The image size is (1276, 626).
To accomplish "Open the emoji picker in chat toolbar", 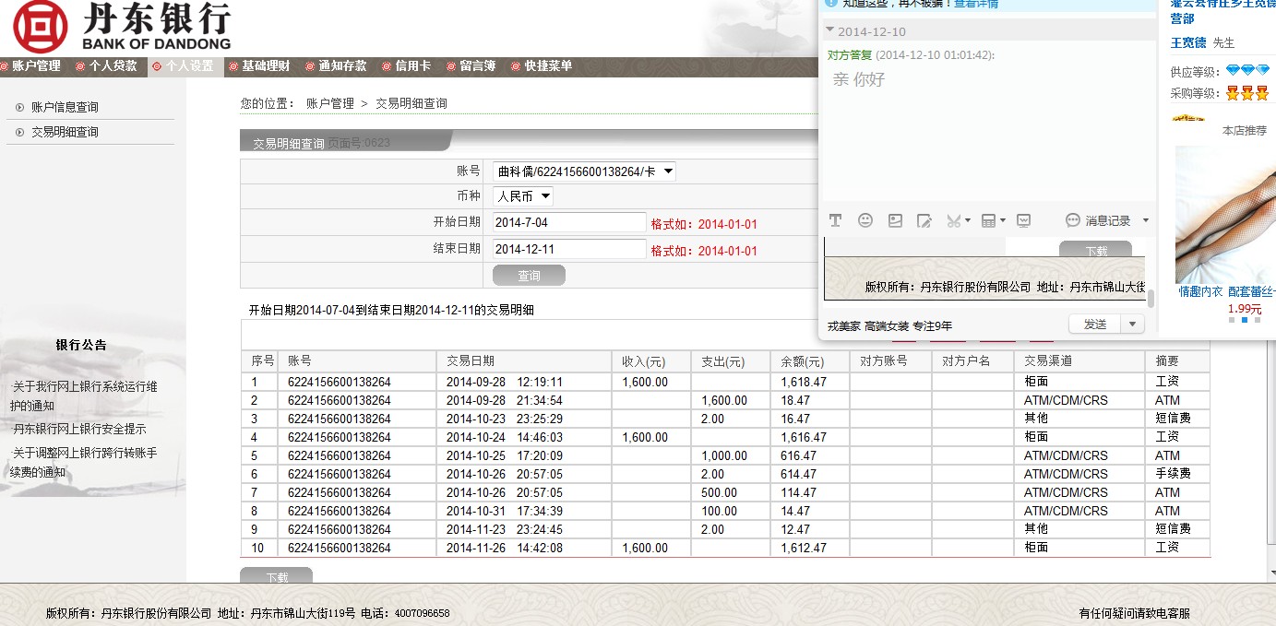I will 865,220.
